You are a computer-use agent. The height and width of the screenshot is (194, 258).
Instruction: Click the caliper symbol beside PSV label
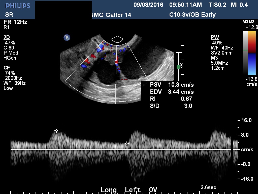144,85
